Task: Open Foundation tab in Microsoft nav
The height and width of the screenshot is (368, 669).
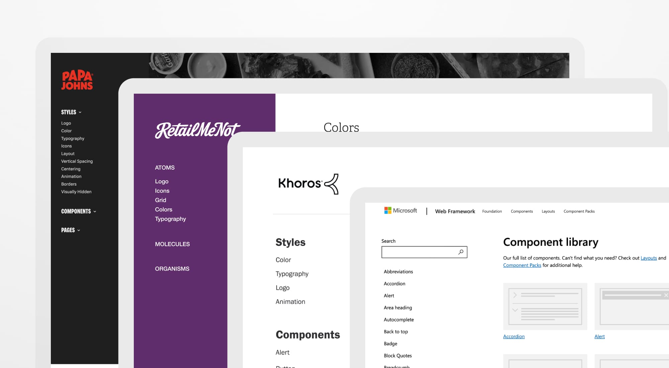Action: 492,211
